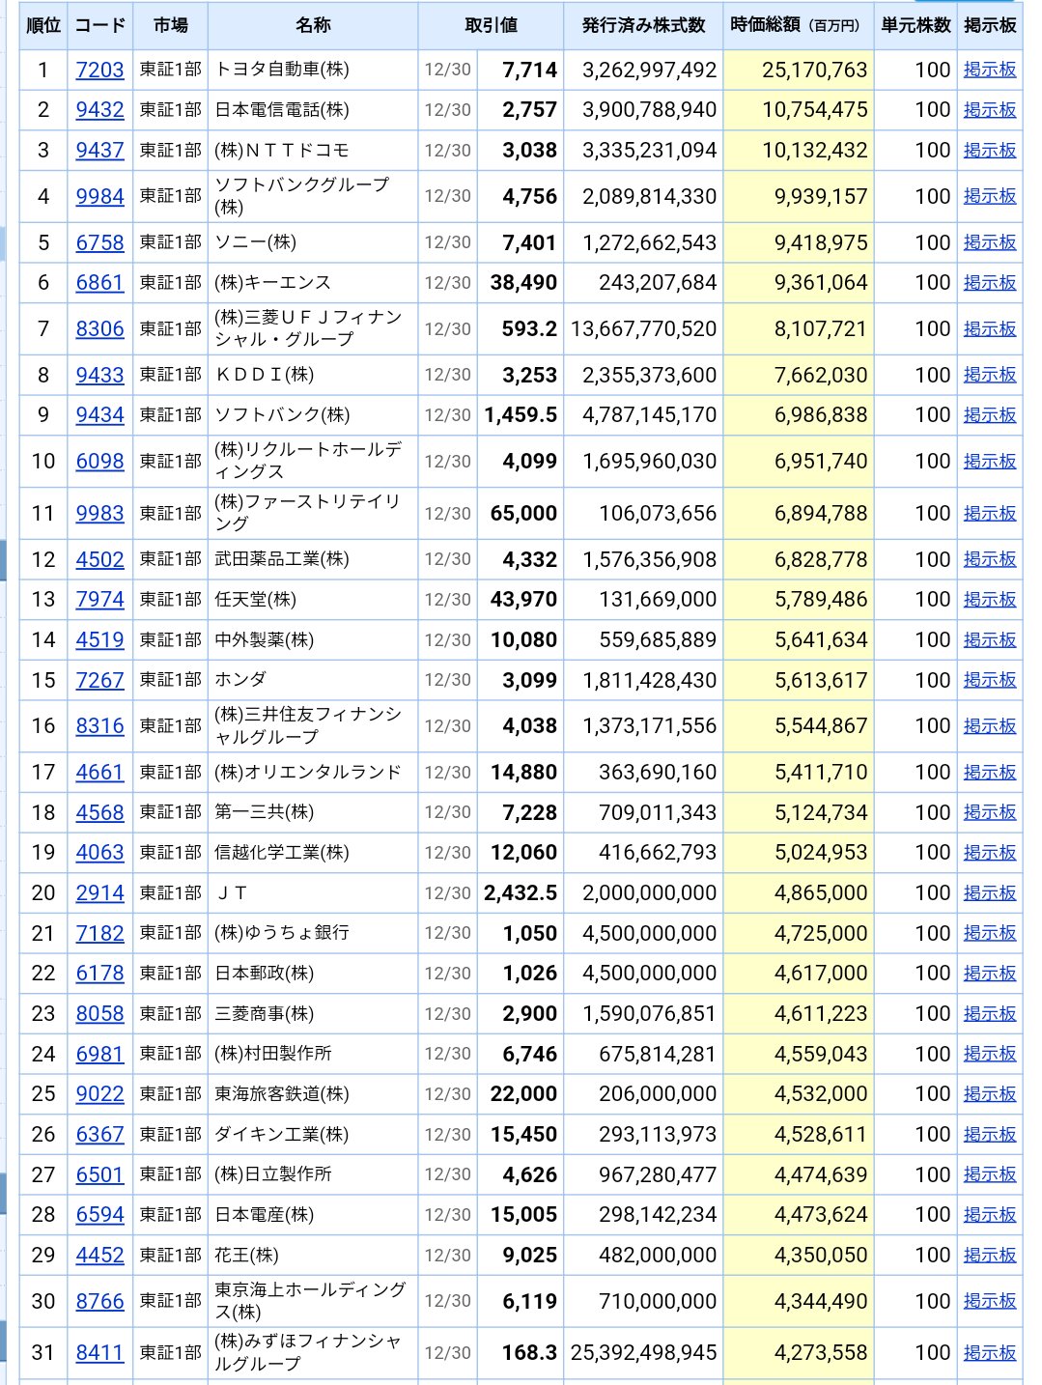
Task: Open 掲示板 link for 花王 row
Action: pyautogui.click(x=990, y=1256)
